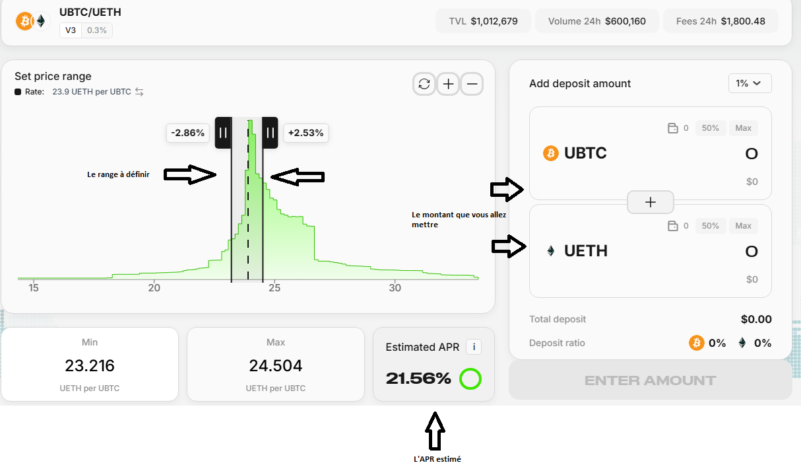
Task: Click the UBTC/UETH pair logo
Action: 32,21
